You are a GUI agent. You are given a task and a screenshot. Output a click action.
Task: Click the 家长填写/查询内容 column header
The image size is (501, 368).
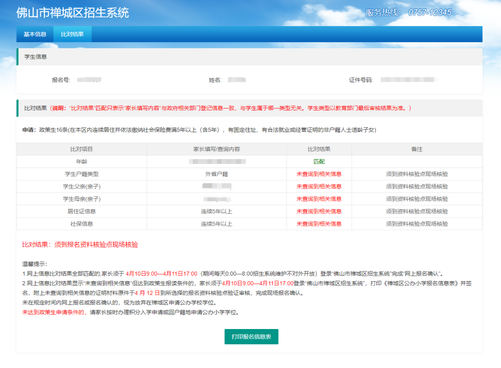click(x=217, y=149)
